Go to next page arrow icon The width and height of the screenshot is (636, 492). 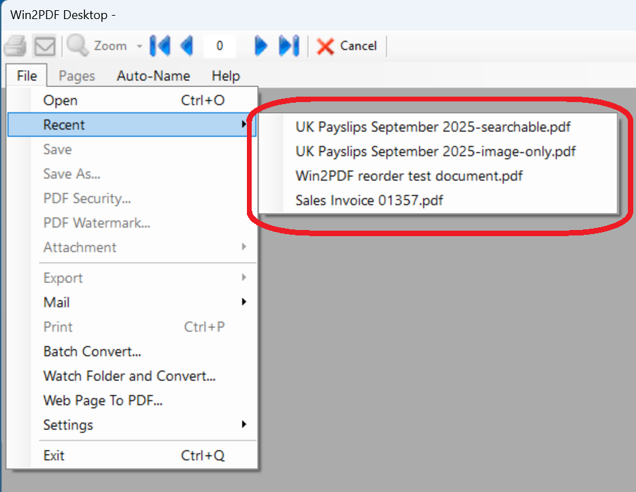click(x=261, y=46)
